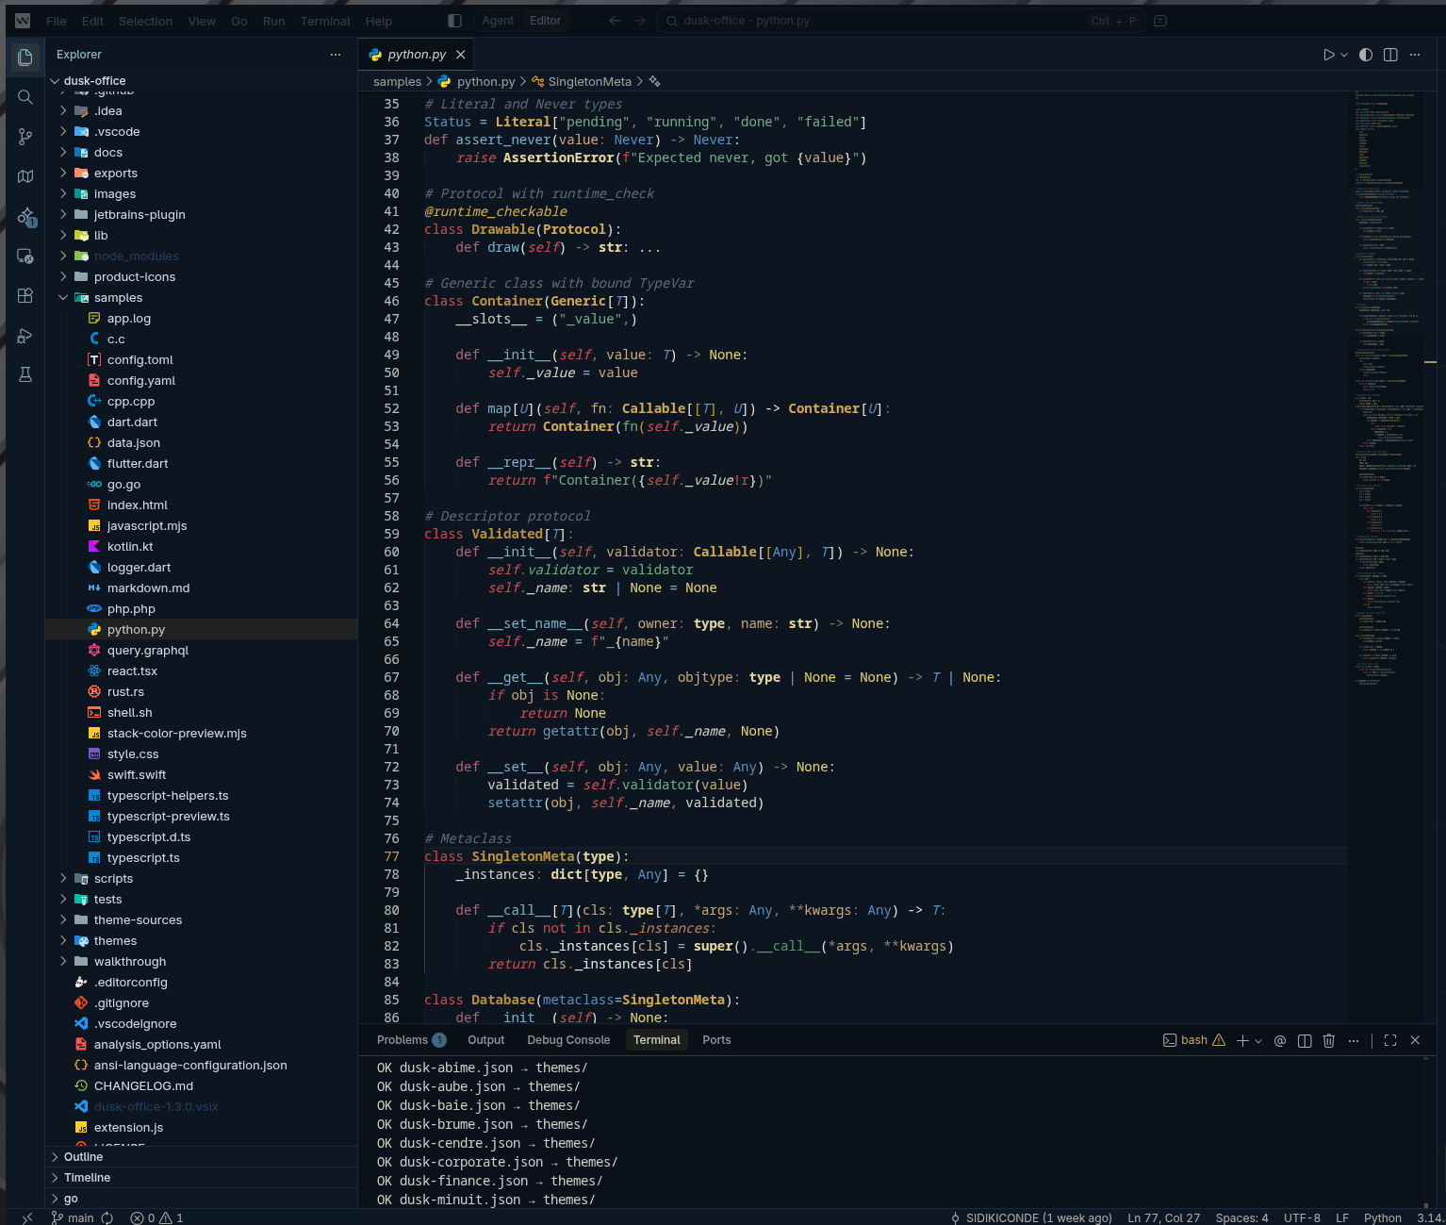Maximize the terminal panel size
Image resolution: width=1446 pixels, height=1225 pixels.
[1390, 1040]
